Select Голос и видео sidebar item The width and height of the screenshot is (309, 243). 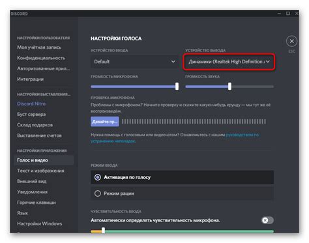click(x=44, y=160)
